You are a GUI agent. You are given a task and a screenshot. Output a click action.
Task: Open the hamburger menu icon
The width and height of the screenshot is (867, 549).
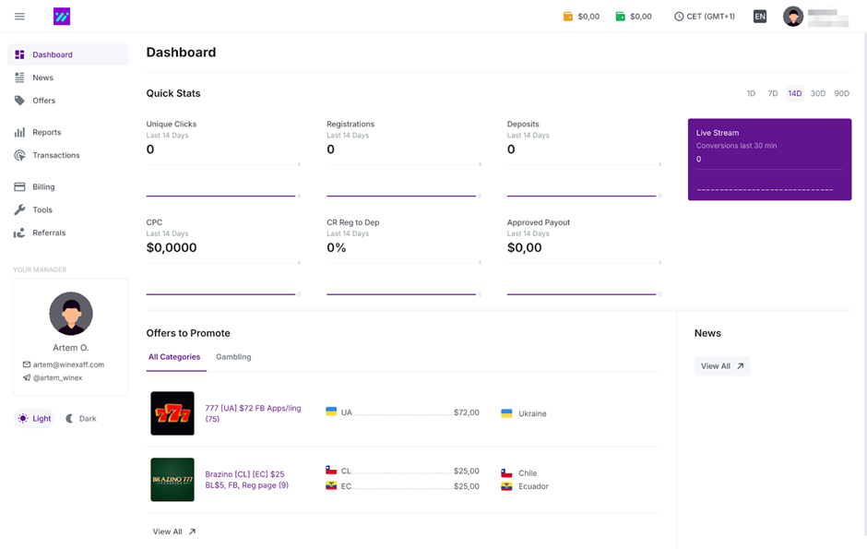click(20, 17)
